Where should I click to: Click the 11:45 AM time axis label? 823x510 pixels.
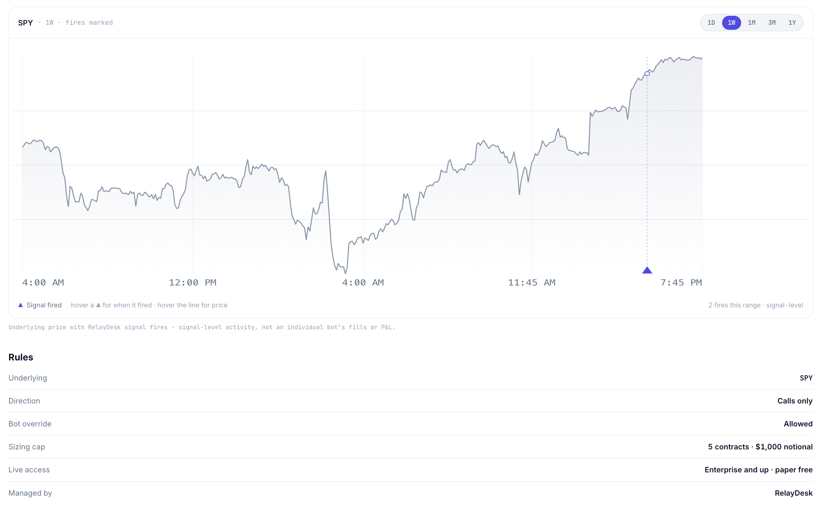(532, 283)
